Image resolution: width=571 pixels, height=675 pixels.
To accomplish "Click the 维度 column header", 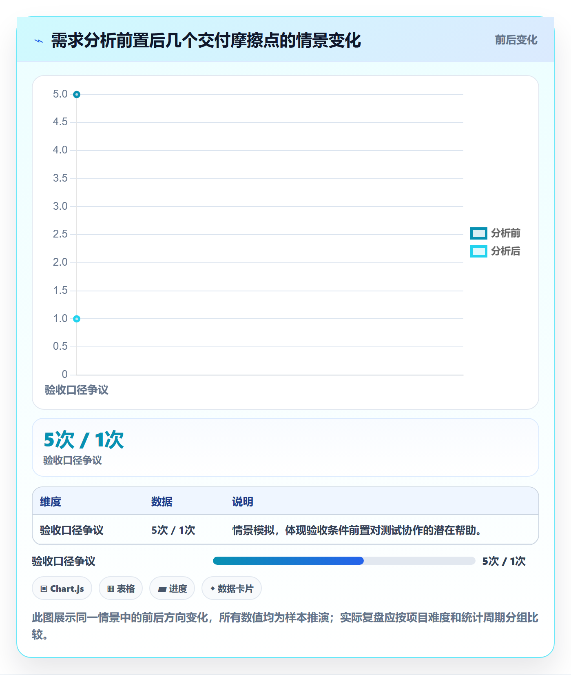I will [51, 502].
